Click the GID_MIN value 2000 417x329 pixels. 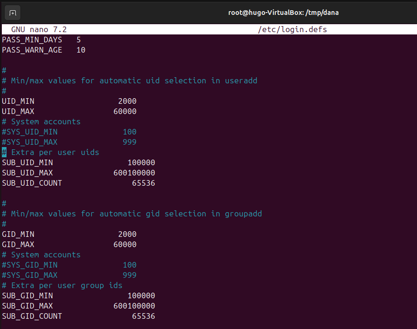click(x=127, y=234)
